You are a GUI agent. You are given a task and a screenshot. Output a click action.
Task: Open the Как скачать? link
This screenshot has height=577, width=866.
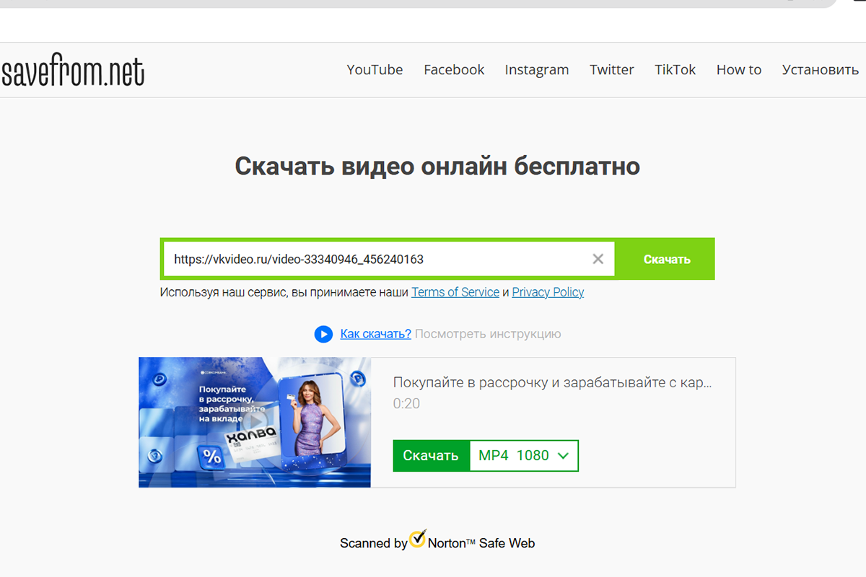(x=375, y=334)
